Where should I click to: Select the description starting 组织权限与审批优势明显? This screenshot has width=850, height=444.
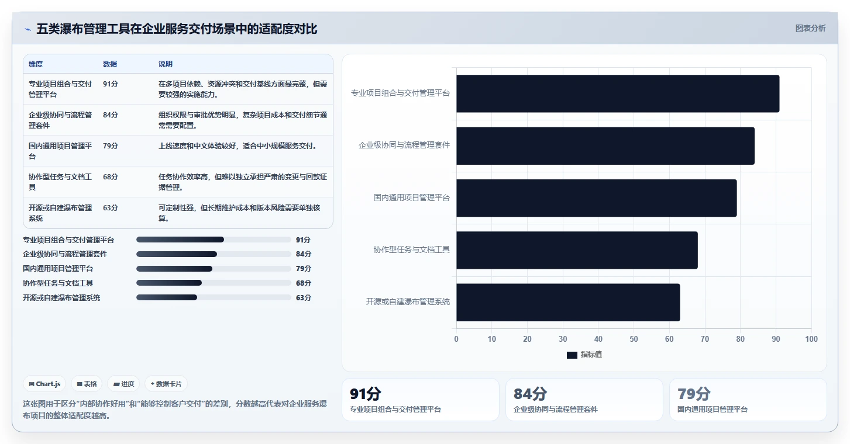coord(243,120)
